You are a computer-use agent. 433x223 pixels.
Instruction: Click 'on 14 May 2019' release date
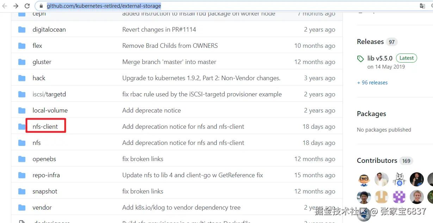tap(386, 67)
